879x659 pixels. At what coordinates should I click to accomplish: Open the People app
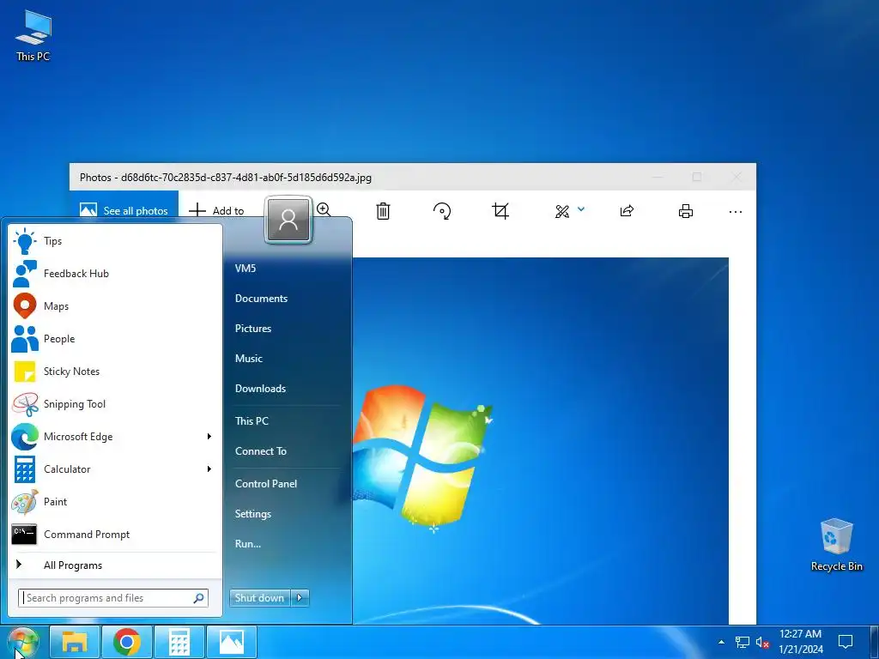[x=115, y=338]
